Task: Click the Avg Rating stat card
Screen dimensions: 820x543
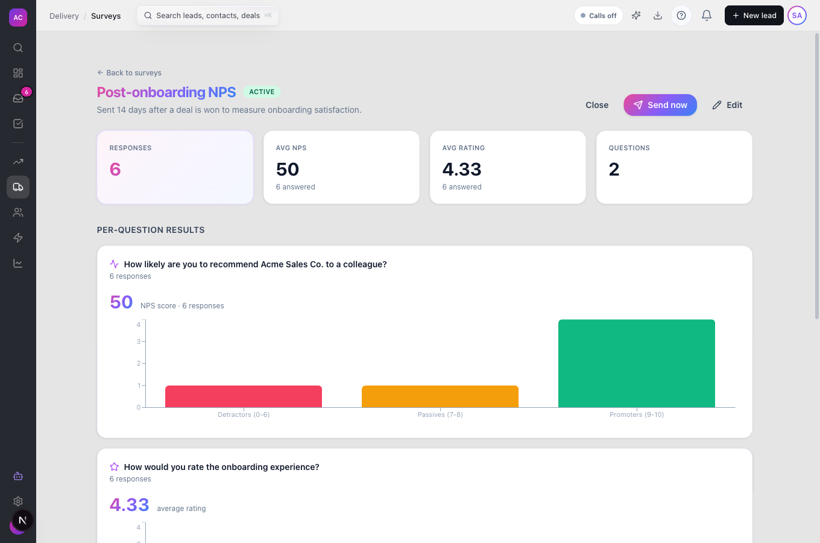Action: [508, 168]
